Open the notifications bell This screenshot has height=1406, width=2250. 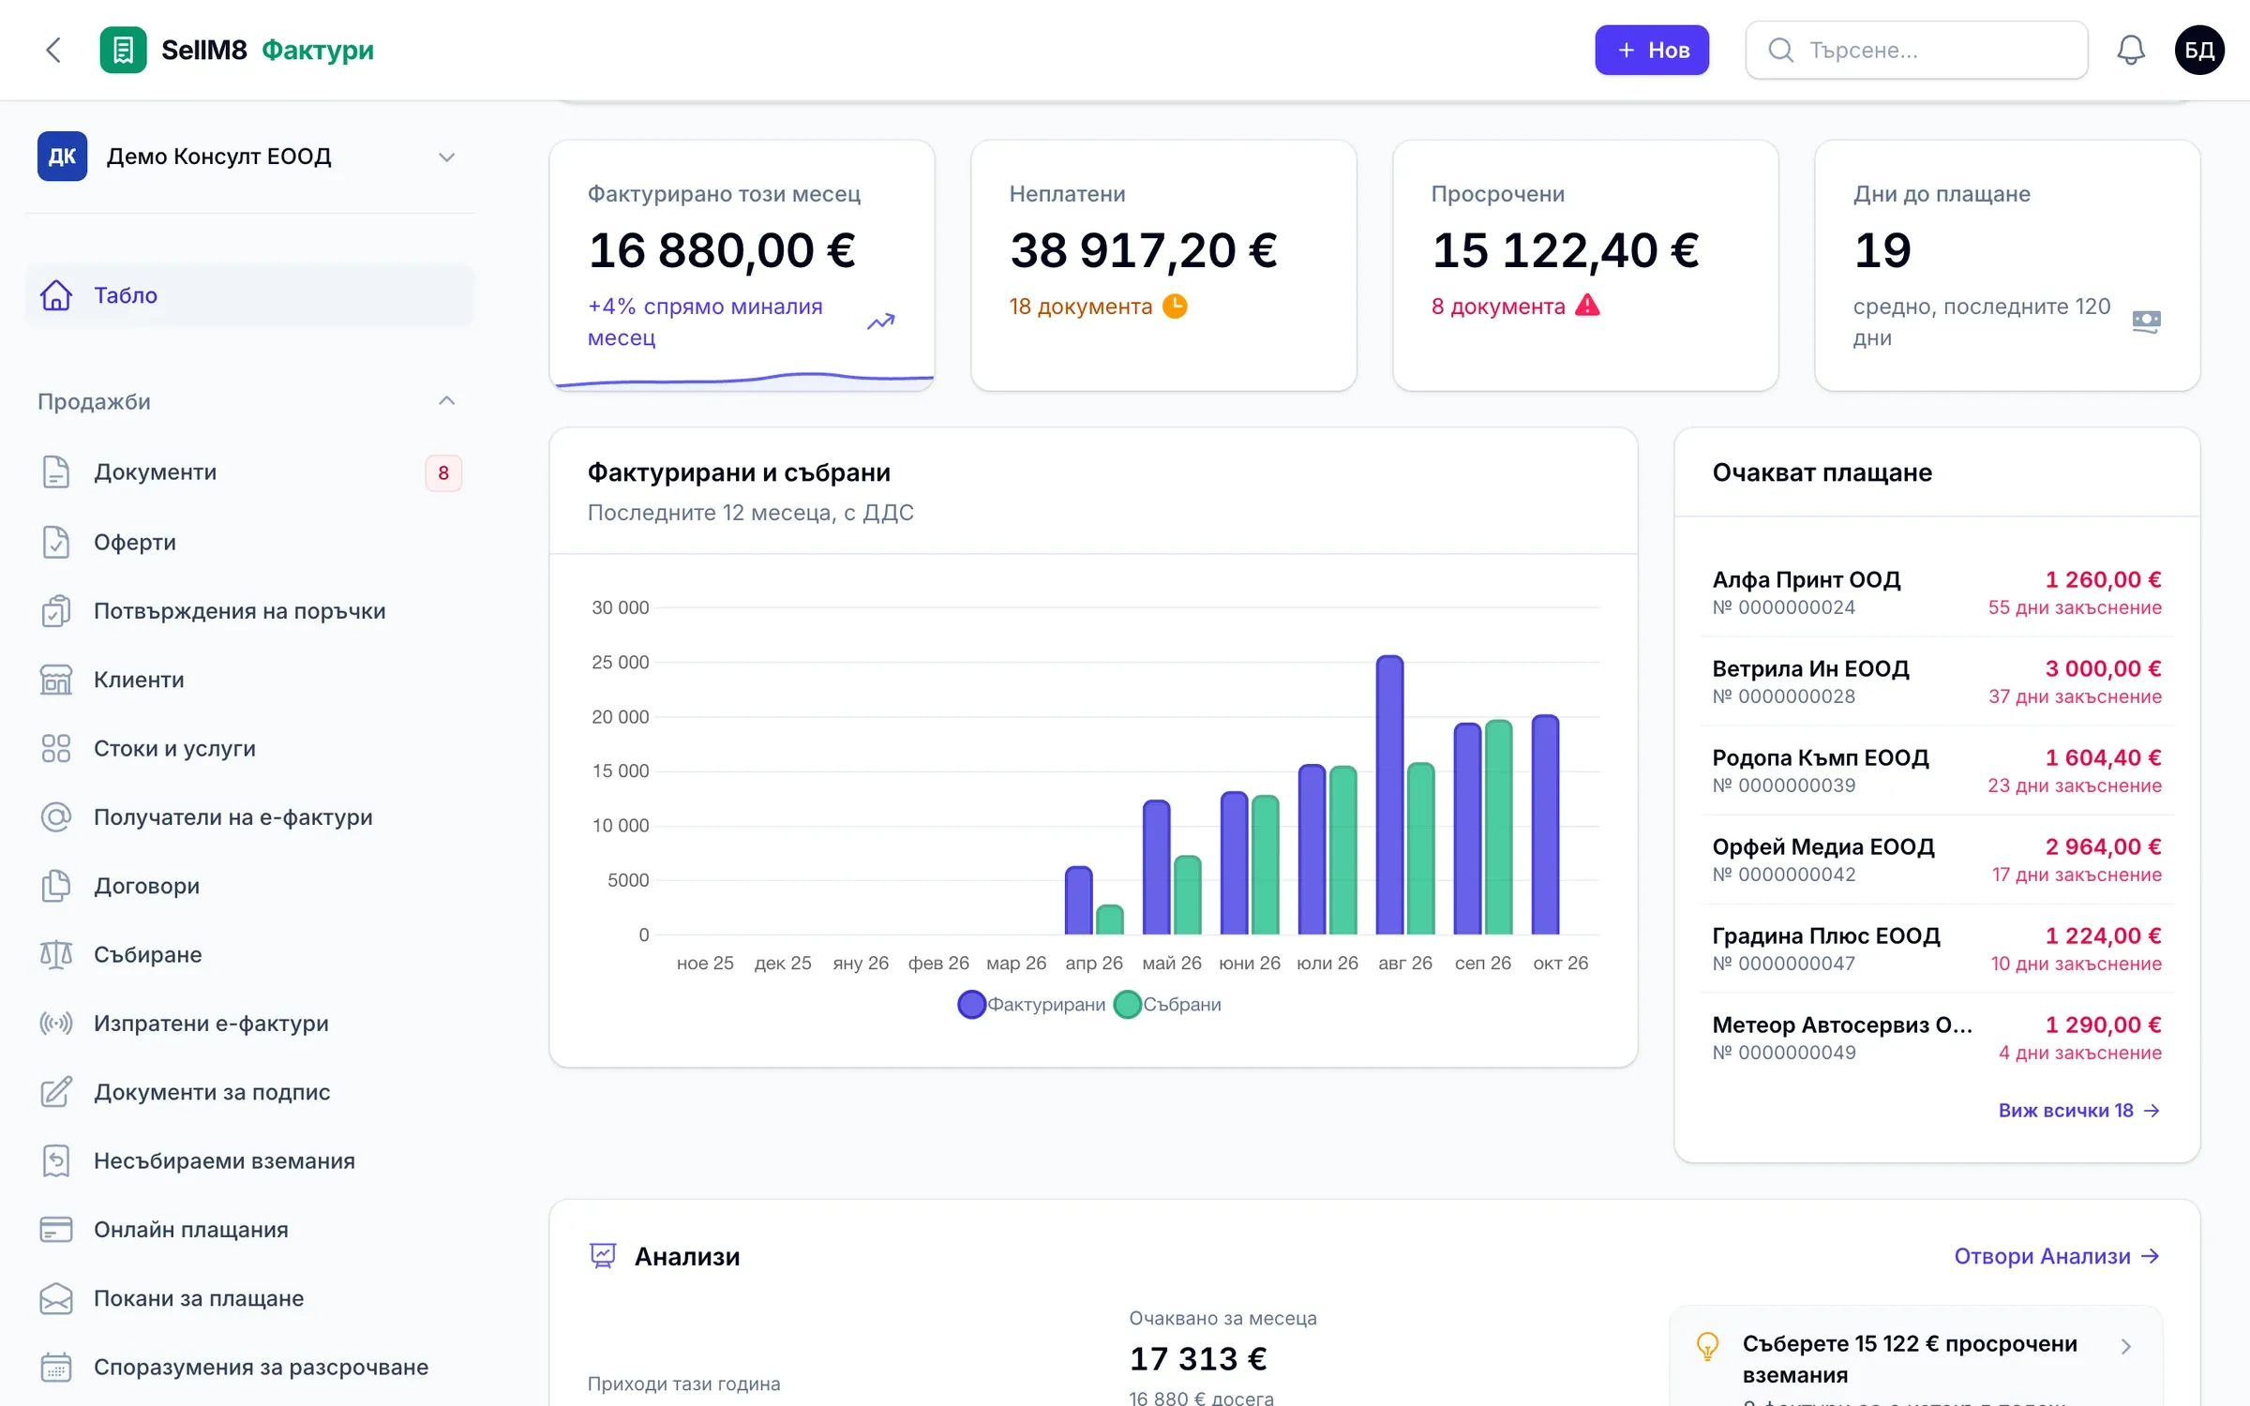pos(2131,50)
